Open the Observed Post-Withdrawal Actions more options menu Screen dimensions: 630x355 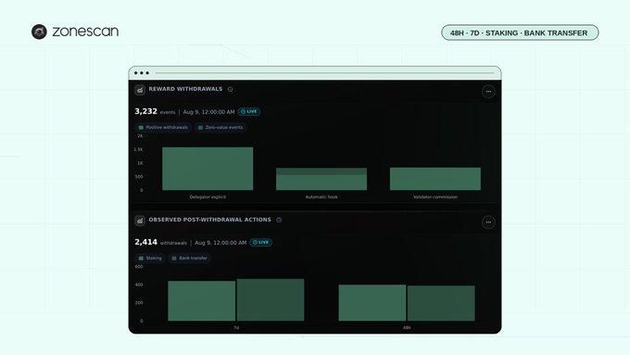[488, 222]
